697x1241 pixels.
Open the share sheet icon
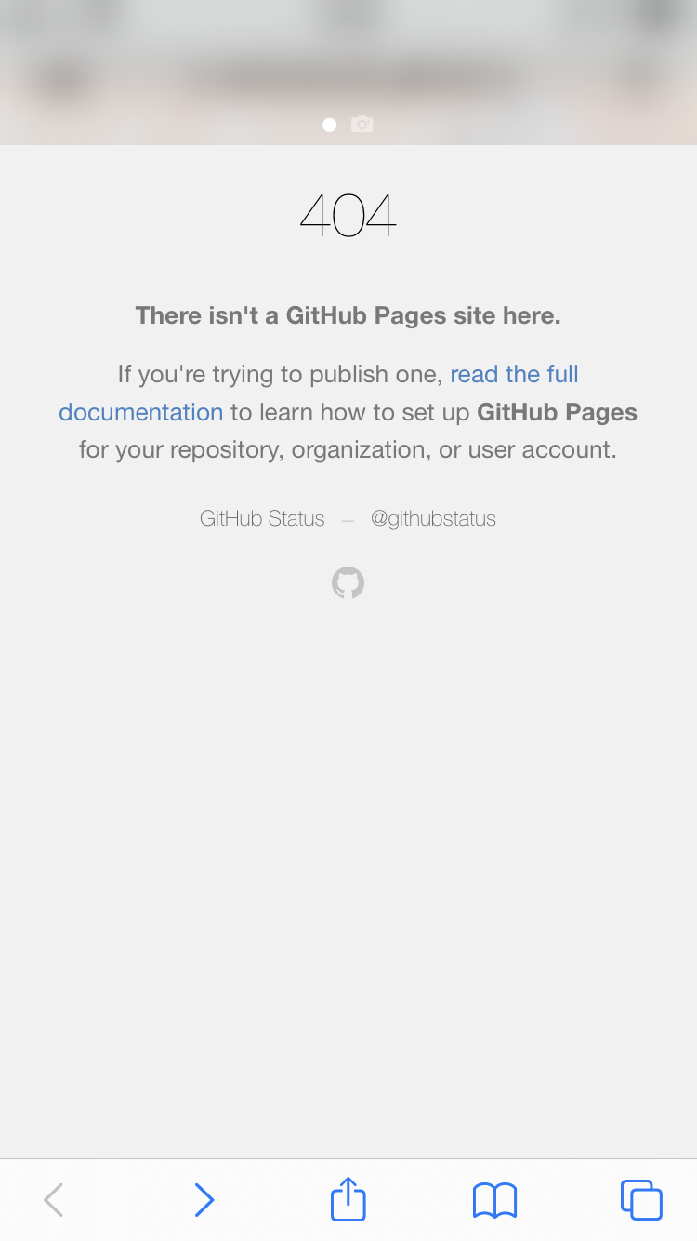click(x=348, y=1198)
